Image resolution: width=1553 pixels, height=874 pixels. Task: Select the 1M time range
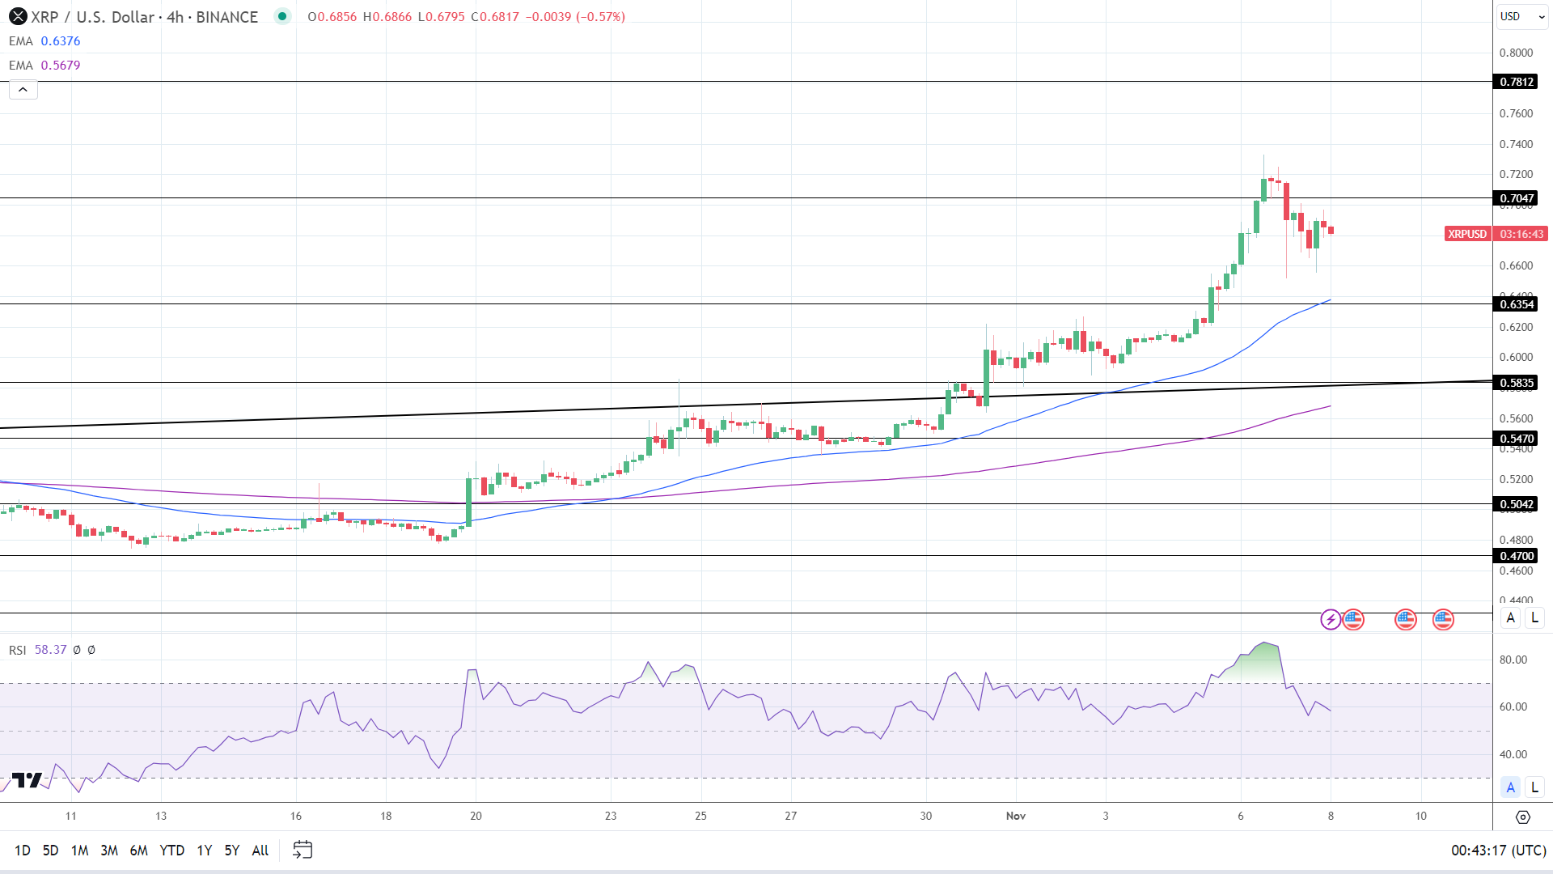point(79,850)
